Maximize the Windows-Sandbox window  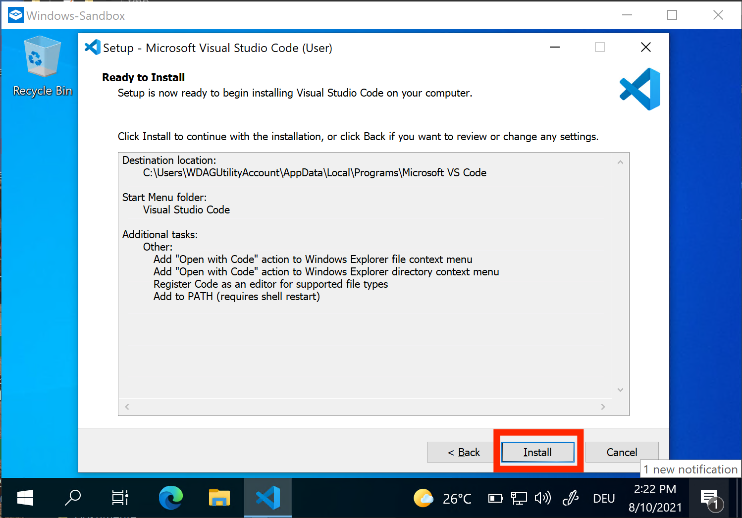coord(672,15)
